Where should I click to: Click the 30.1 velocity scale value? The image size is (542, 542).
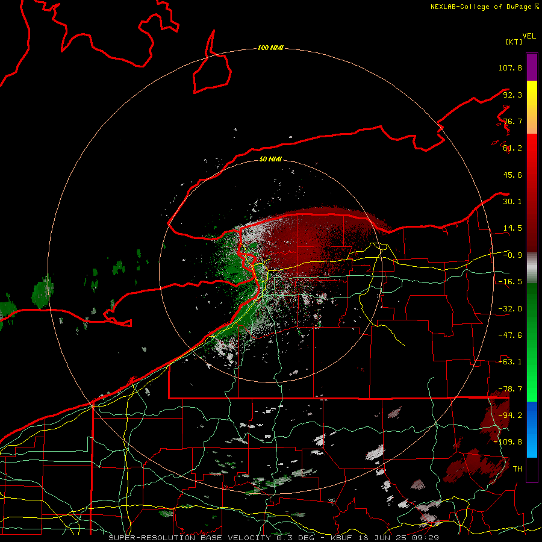[512, 202]
